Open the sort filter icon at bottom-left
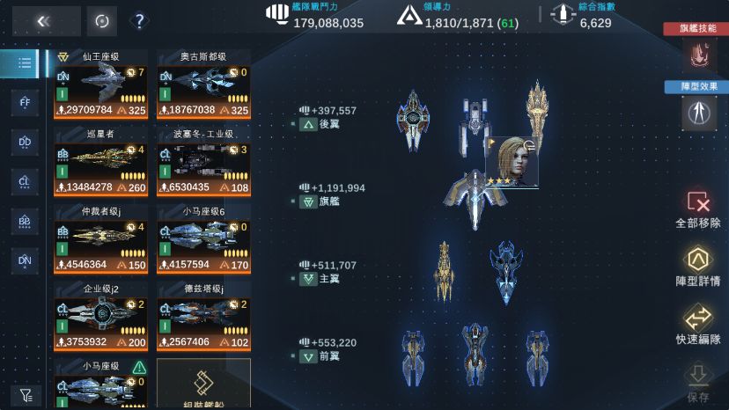 26,396
